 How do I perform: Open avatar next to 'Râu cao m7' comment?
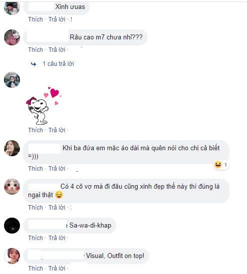[12, 37]
